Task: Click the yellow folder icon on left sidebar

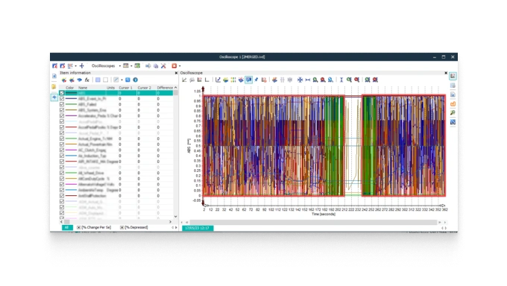Action: pyautogui.click(x=54, y=87)
